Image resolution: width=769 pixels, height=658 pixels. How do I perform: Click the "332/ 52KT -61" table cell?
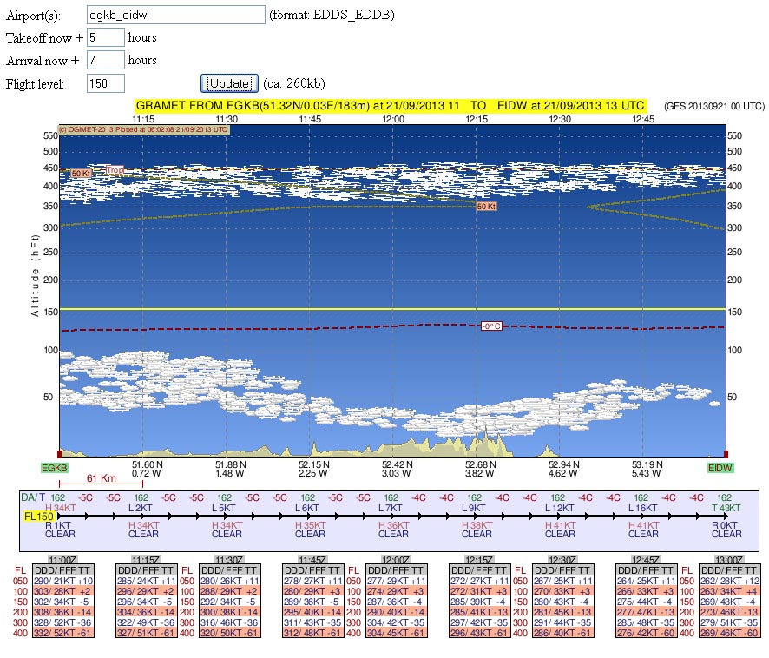[63, 633]
